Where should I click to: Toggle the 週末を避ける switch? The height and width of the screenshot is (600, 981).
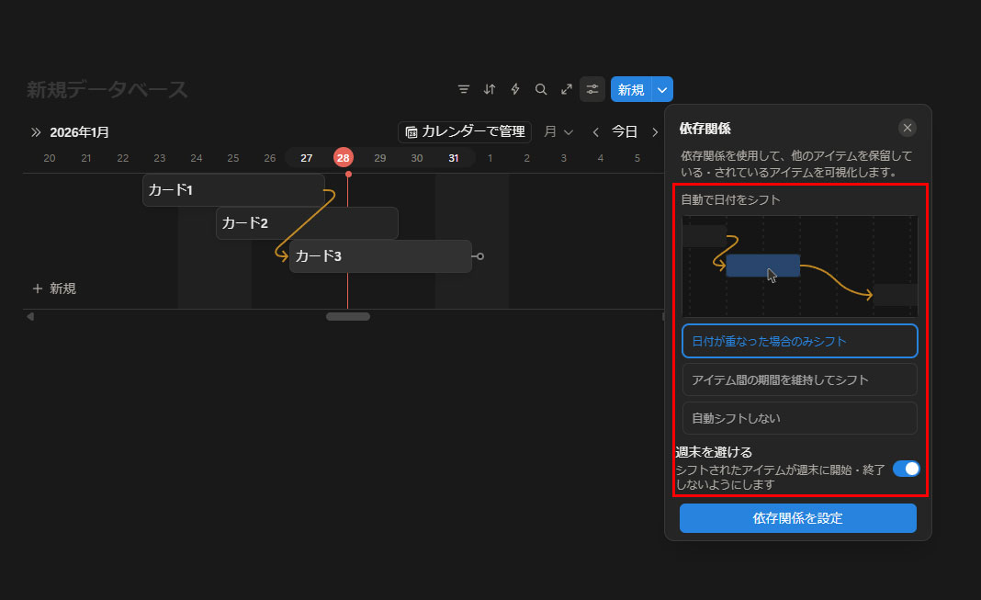(906, 469)
